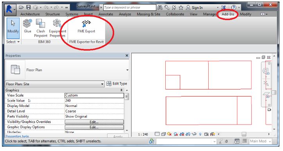Screen dimensions: 283x151
Task: Click Show Analytical Model icon in view bar
Action: point(213,134)
